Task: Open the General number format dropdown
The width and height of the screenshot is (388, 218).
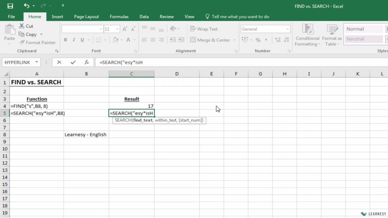Action: [x=288, y=29]
